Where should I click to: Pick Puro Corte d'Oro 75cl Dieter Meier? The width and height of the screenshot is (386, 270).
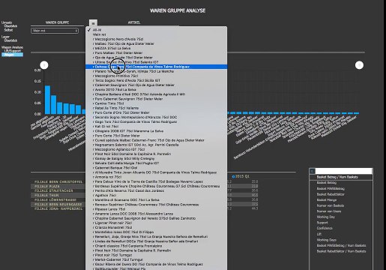tap(156, 112)
